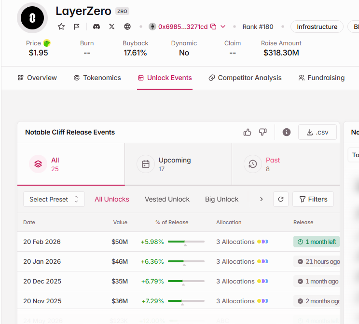This screenshot has width=359, height=324.
Task: Give thumbs up to Cliff Release Events
Action: (x=248, y=132)
